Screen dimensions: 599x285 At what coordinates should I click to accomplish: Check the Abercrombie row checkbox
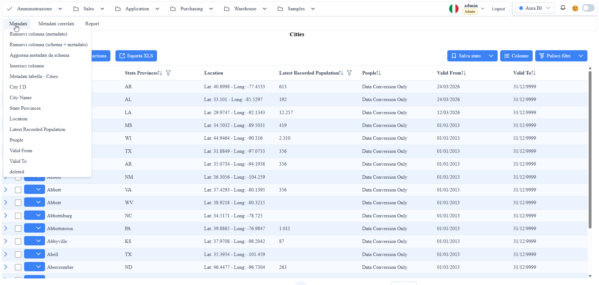18,267
